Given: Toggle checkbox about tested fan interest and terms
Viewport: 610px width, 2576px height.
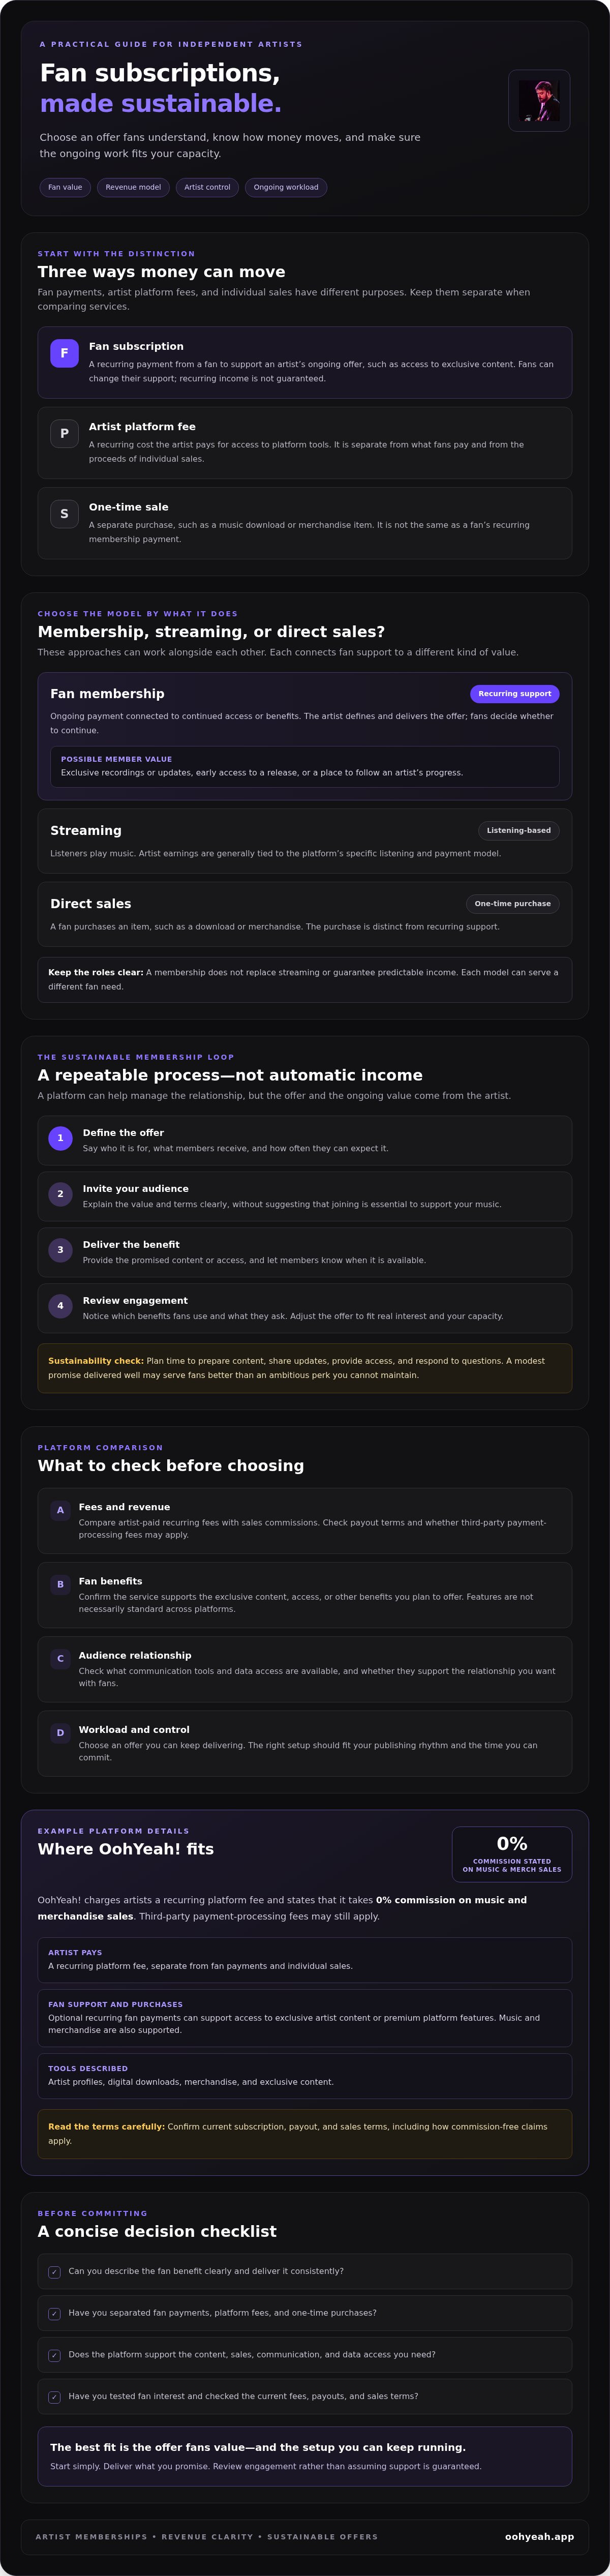Looking at the screenshot, I should click(54, 2397).
